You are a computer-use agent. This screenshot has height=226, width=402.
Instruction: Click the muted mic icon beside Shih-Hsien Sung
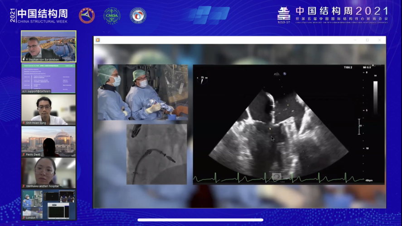[24, 123]
